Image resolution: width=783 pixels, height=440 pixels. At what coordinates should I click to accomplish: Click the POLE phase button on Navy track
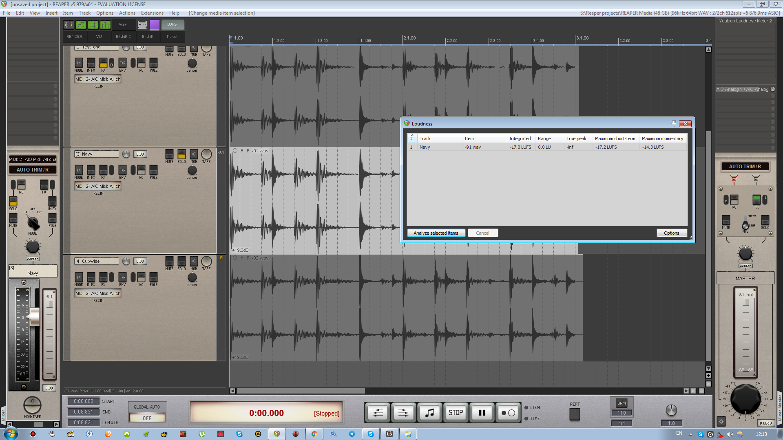click(153, 170)
